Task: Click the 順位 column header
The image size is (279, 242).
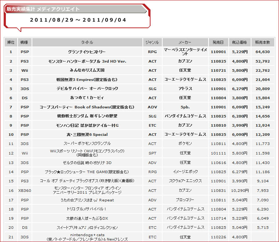Action: pyautogui.click(x=11, y=42)
